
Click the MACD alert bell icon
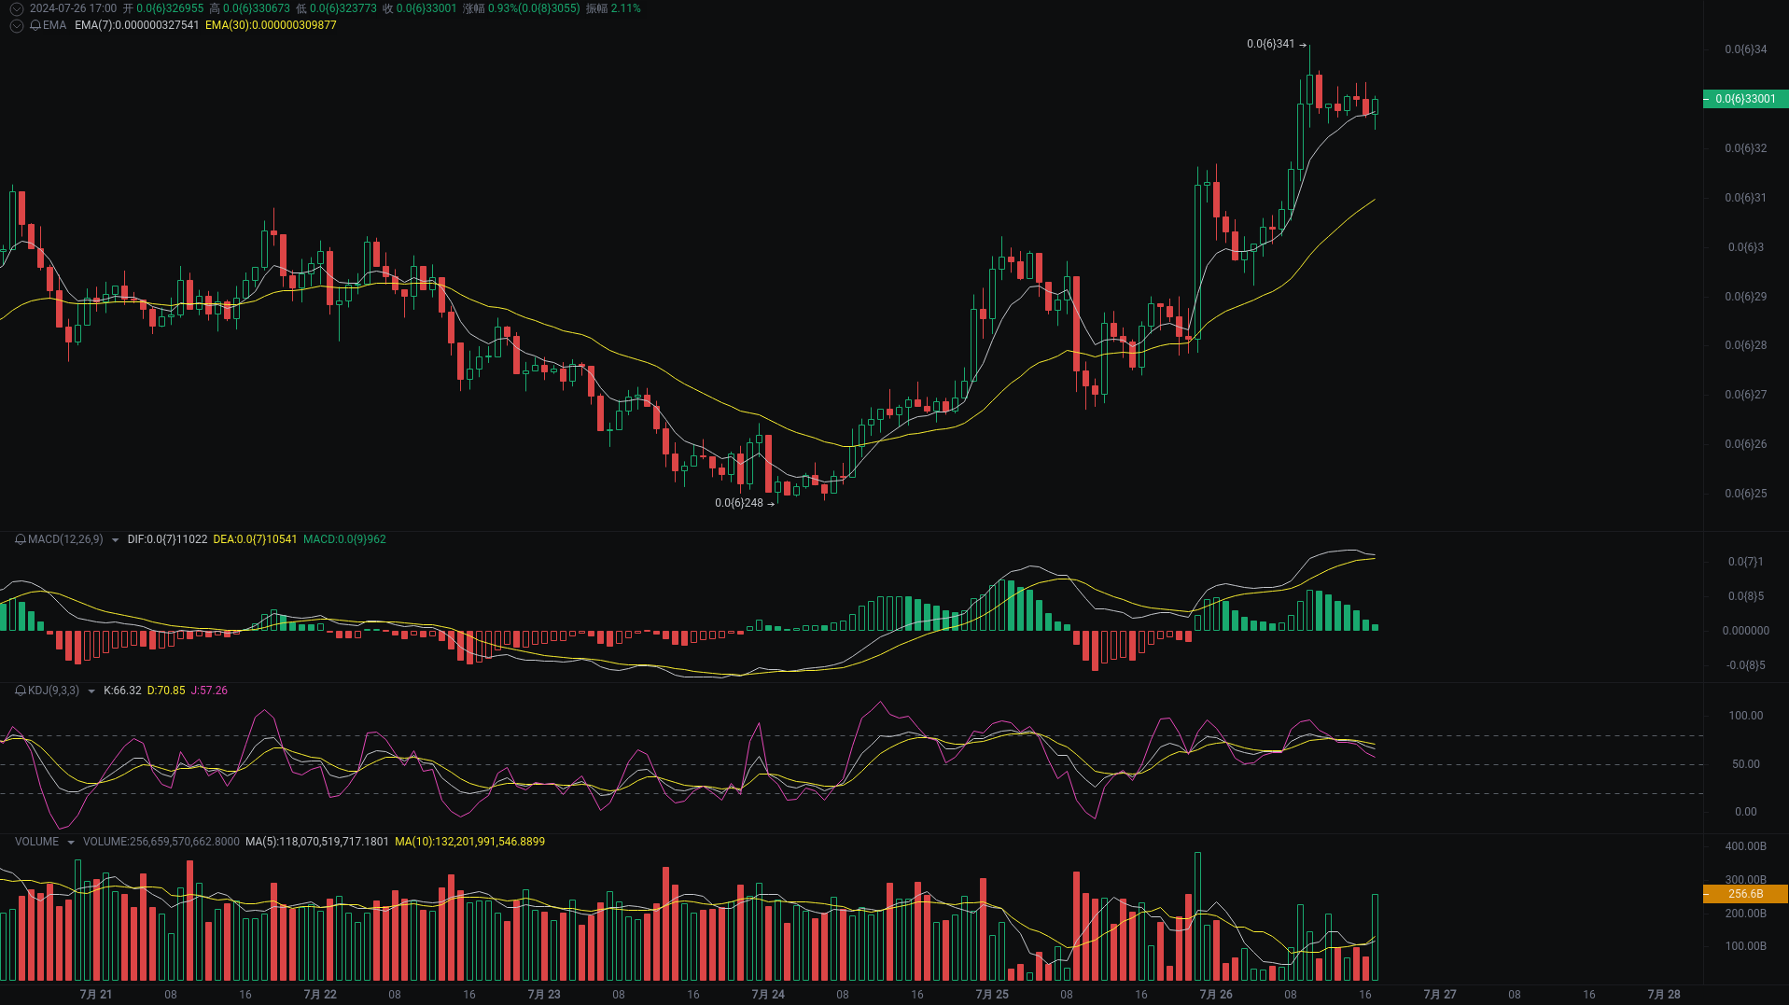[21, 539]
